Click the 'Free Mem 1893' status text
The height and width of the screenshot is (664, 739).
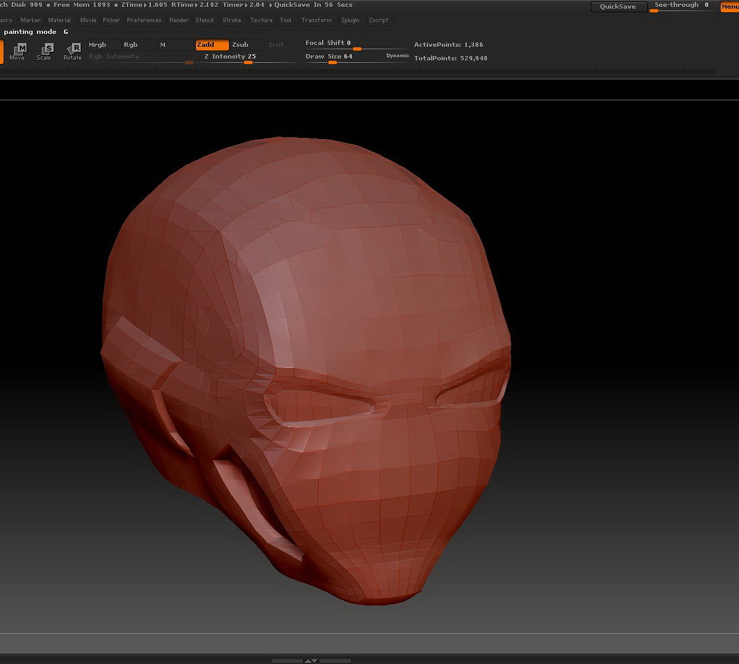(82, 5)
